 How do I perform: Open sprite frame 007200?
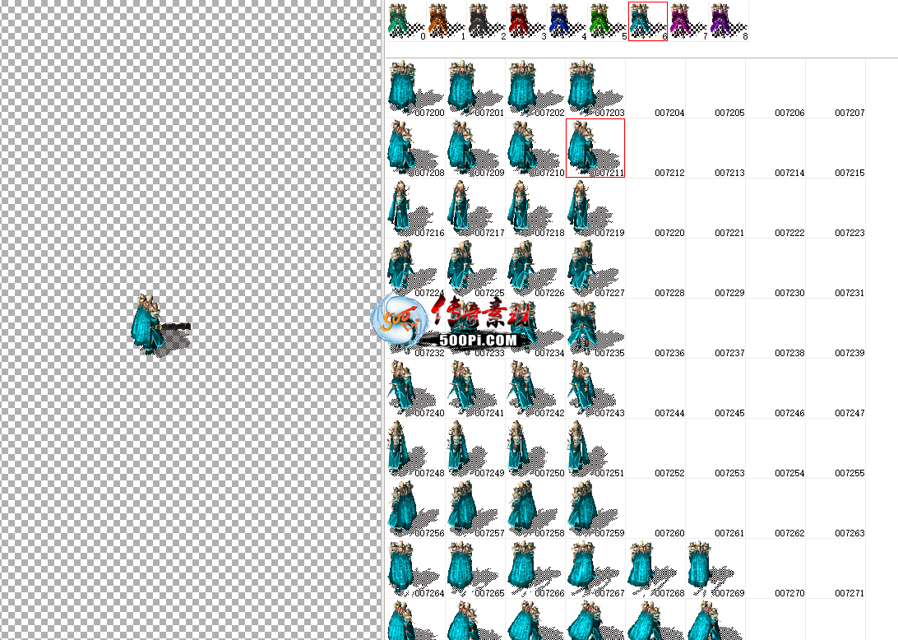[x=415, y=89]
